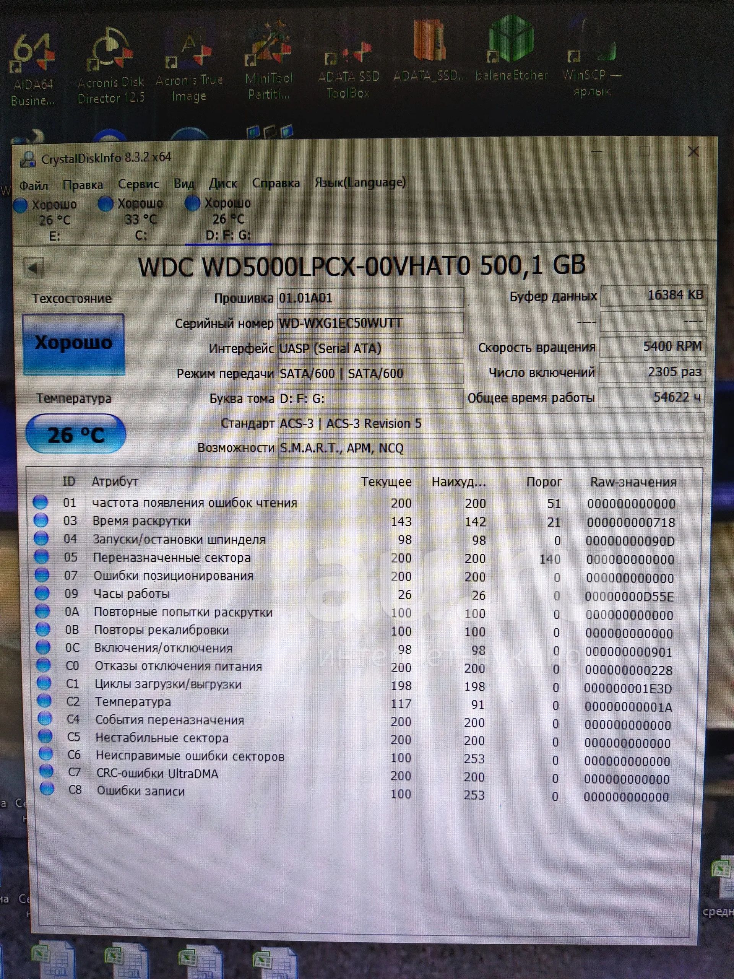Open the Справка menu
The height and width of the screenshot is (979, 734).
coord(276,183)
